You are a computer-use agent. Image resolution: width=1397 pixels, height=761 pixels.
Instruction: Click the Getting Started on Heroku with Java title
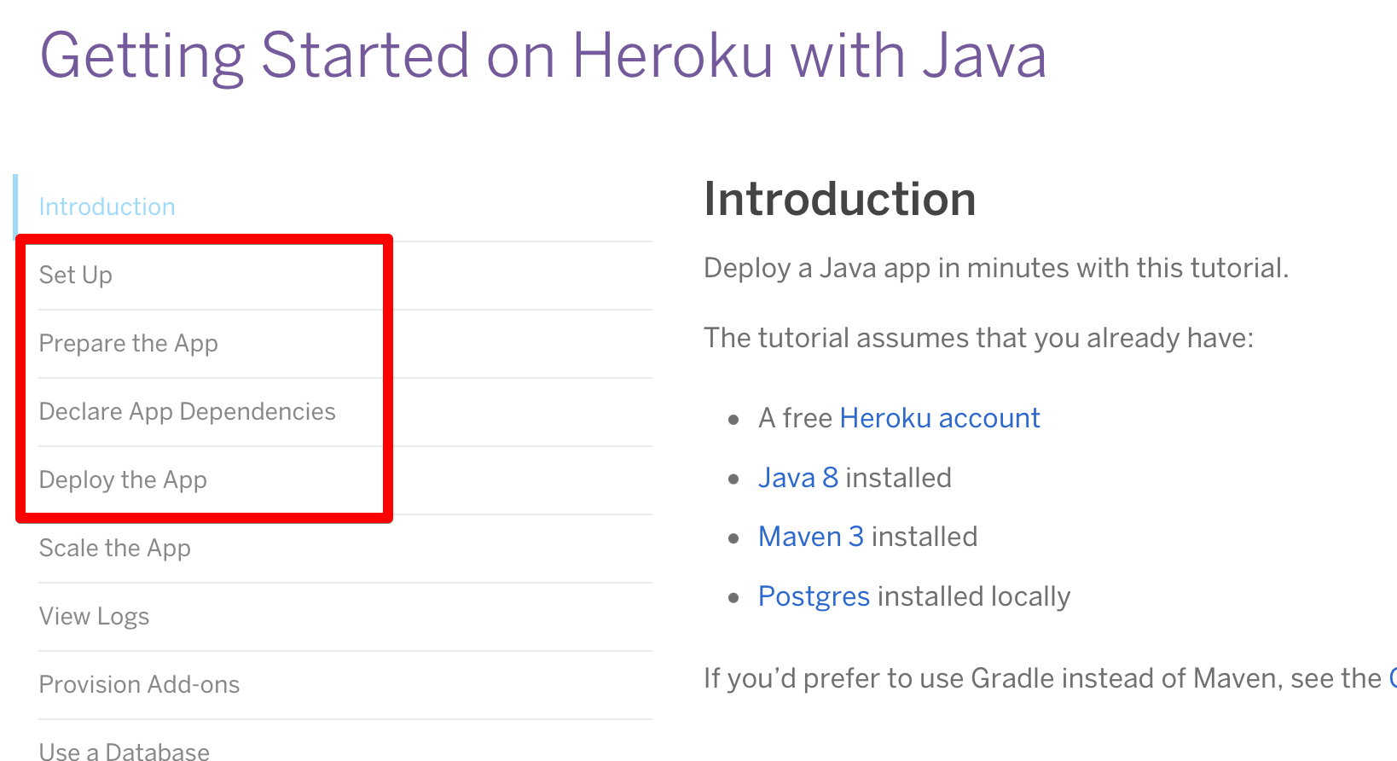[543, 56]
